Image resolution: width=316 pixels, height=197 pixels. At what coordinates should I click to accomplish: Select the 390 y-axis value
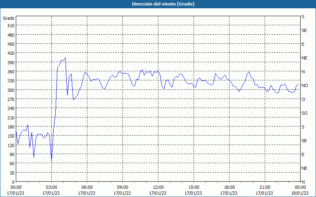pos(11,63)
